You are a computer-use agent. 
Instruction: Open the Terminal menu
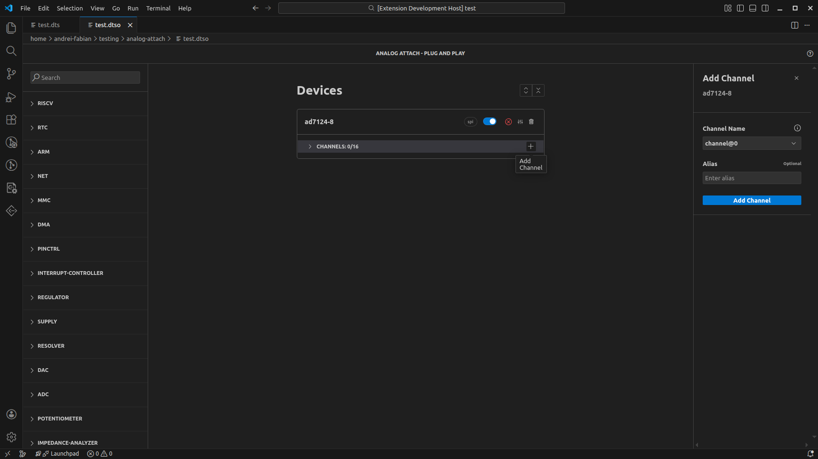(x=158, y=8)
